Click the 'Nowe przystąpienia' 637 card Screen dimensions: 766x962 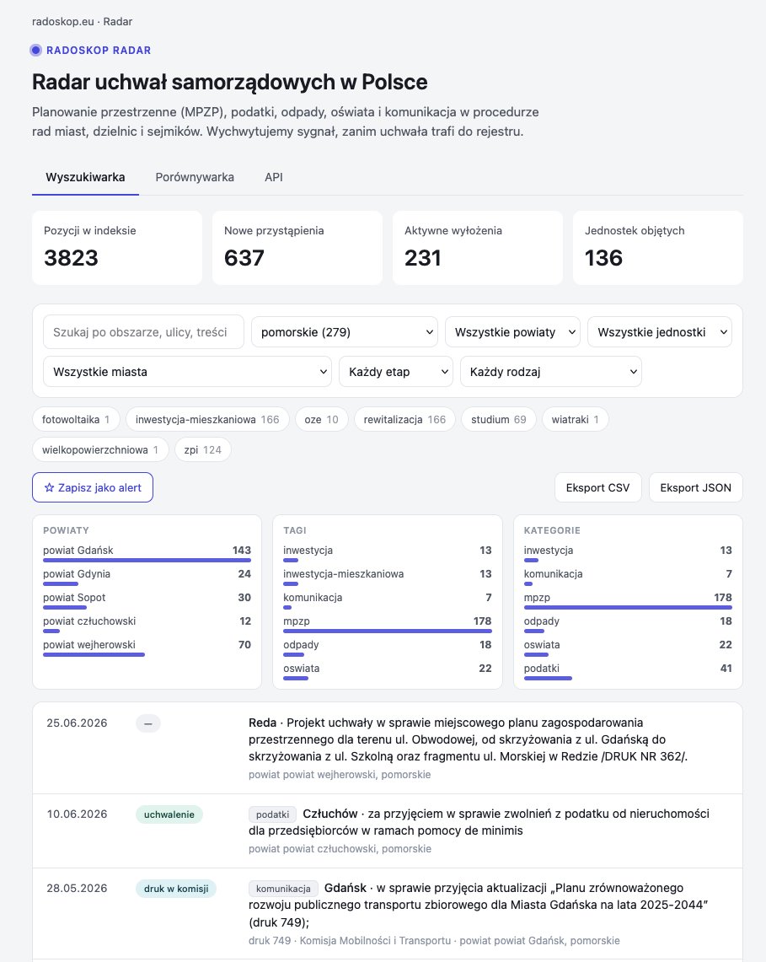click(x=297, y=248)
